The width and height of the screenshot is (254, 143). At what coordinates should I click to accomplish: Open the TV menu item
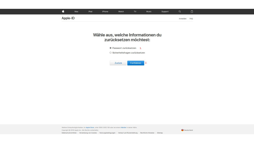[x=135, y=11]
